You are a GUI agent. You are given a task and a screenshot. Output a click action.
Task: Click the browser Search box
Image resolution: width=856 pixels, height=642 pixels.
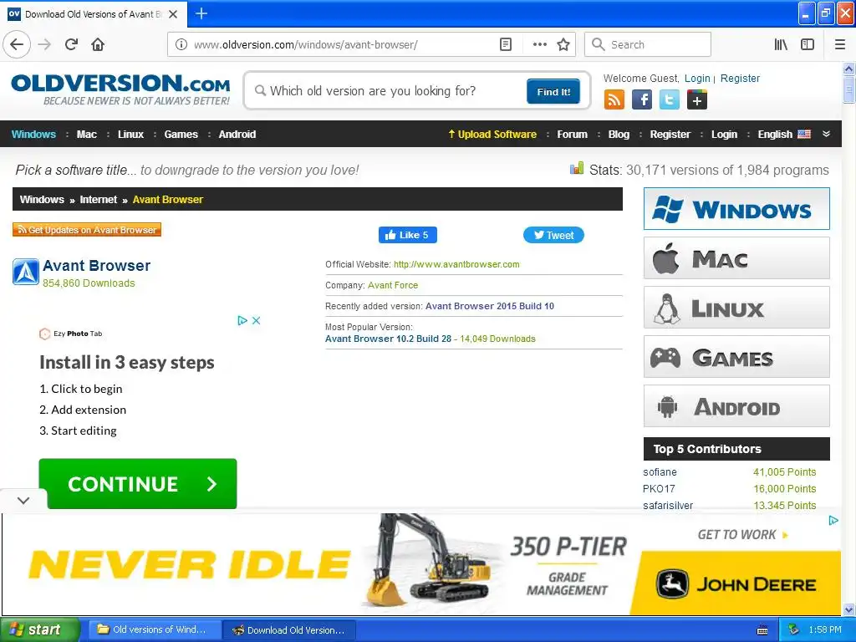(648, 44)
